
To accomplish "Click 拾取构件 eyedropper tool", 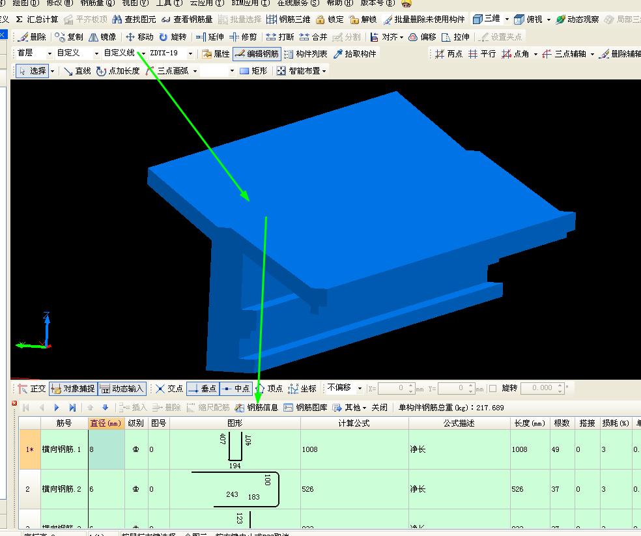I will [x=355, y=53].
